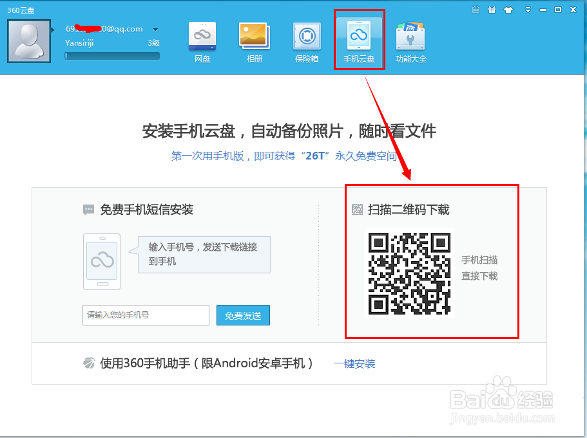Click the user avatar picture
Screen dimensions: 587x438
tap(29, 41)
